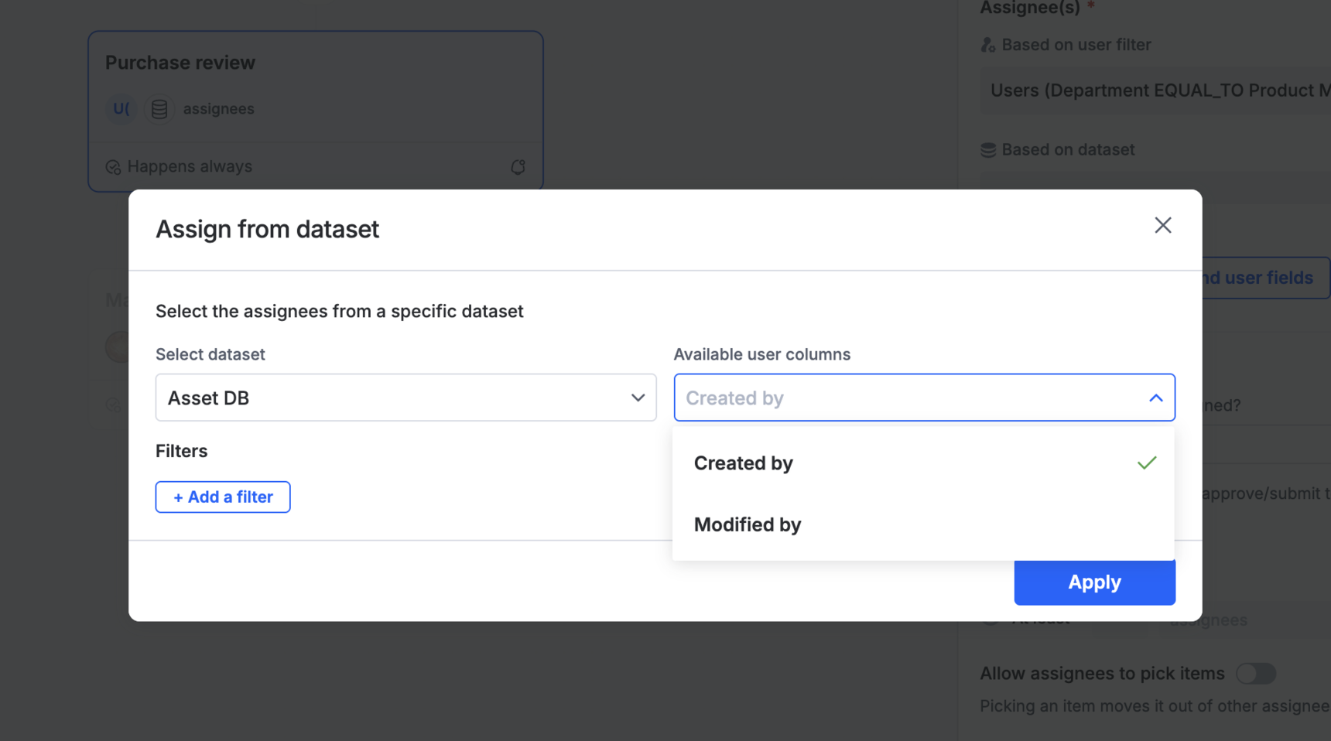The height and width of the screenshot is (741, 1331).
Task: Click the Based on user filter icon
Action: 987,45
